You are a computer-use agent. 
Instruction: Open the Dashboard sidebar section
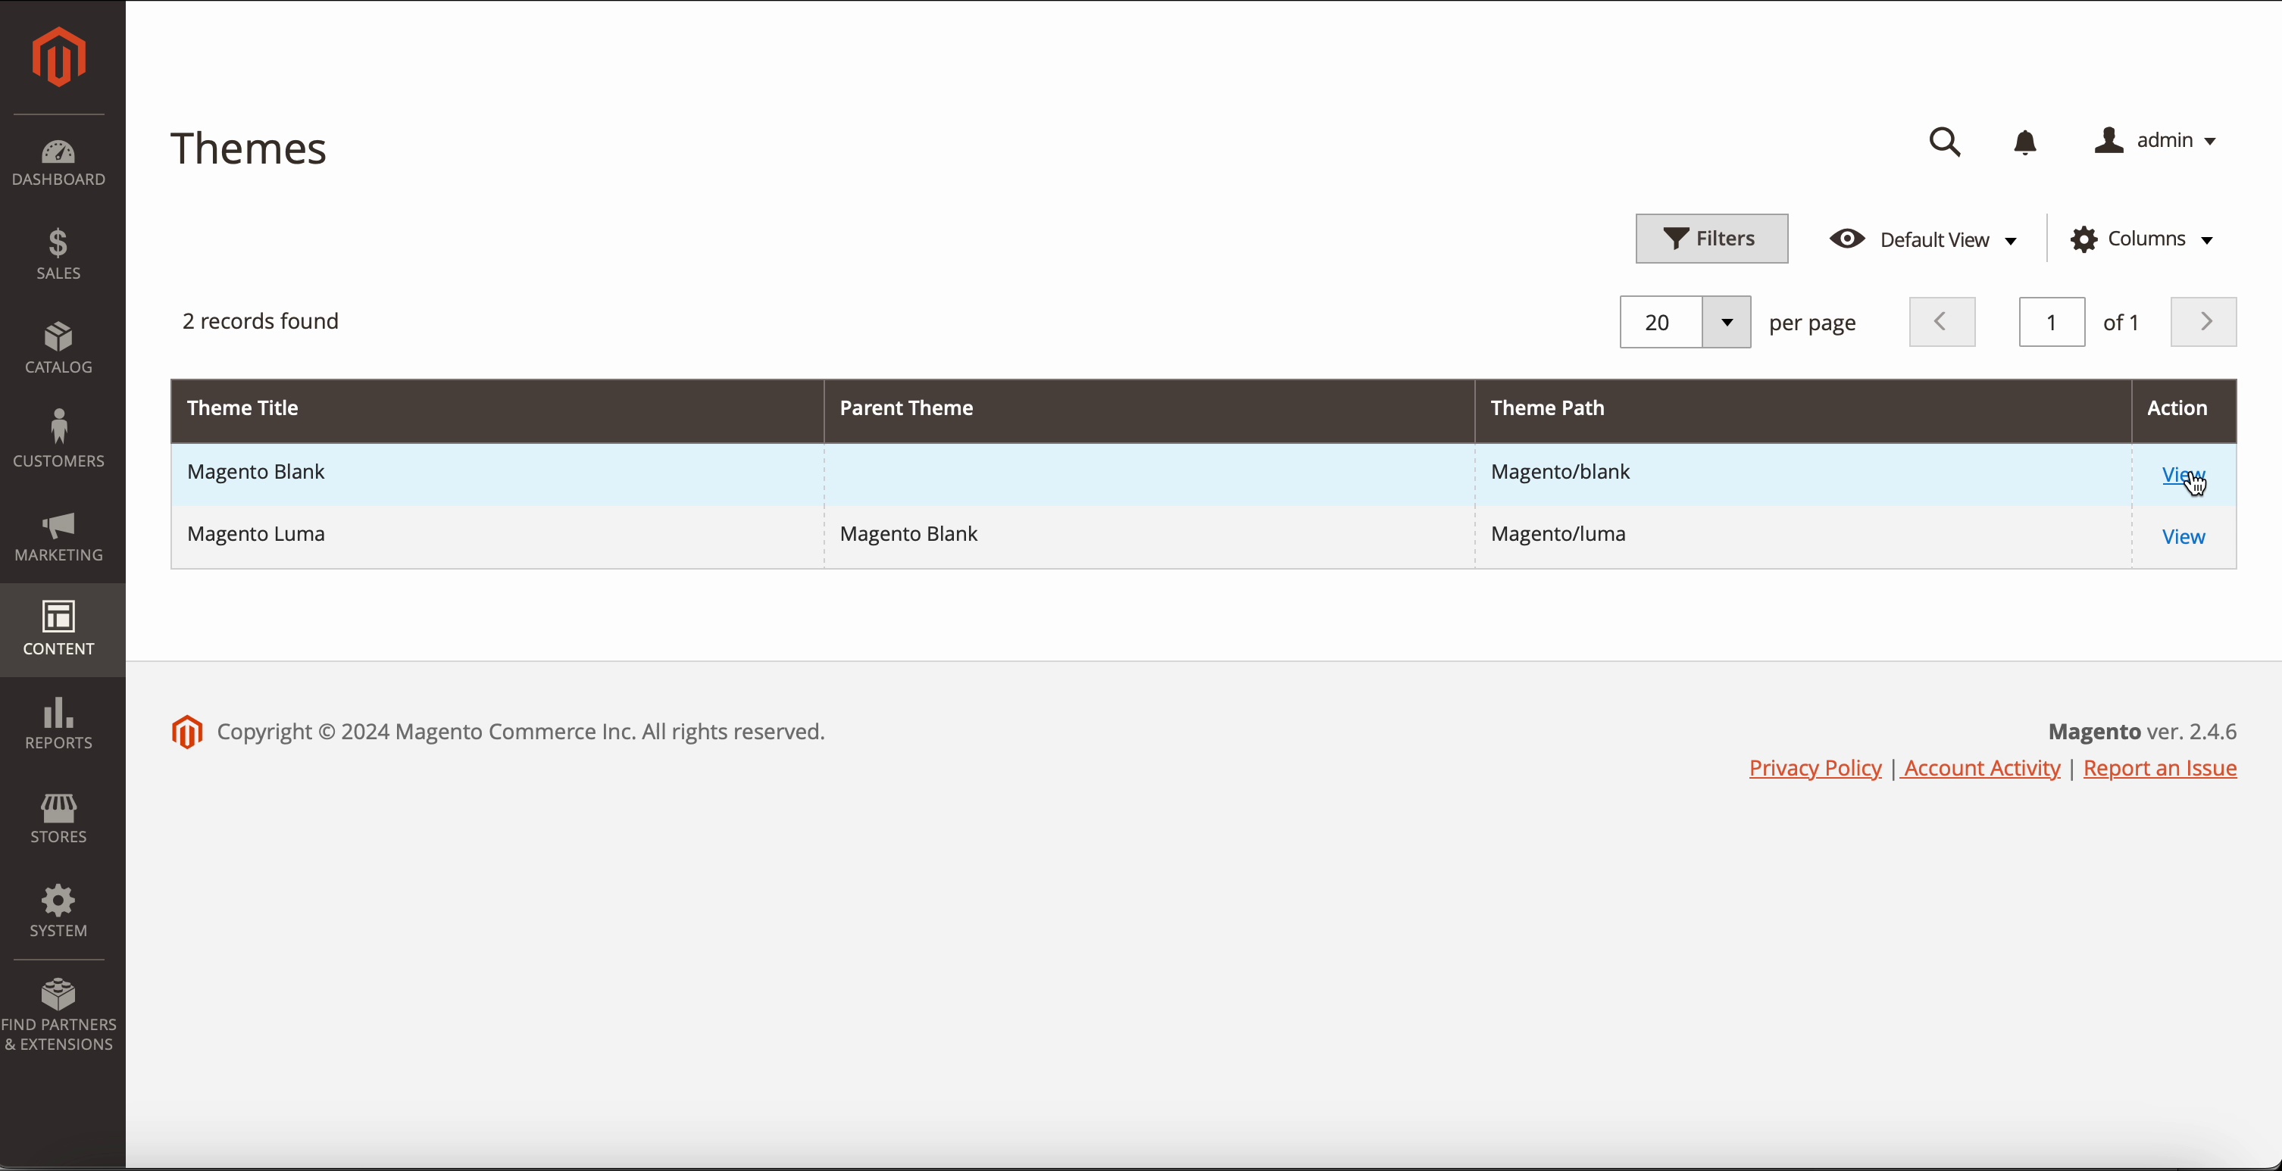[58, 163]
